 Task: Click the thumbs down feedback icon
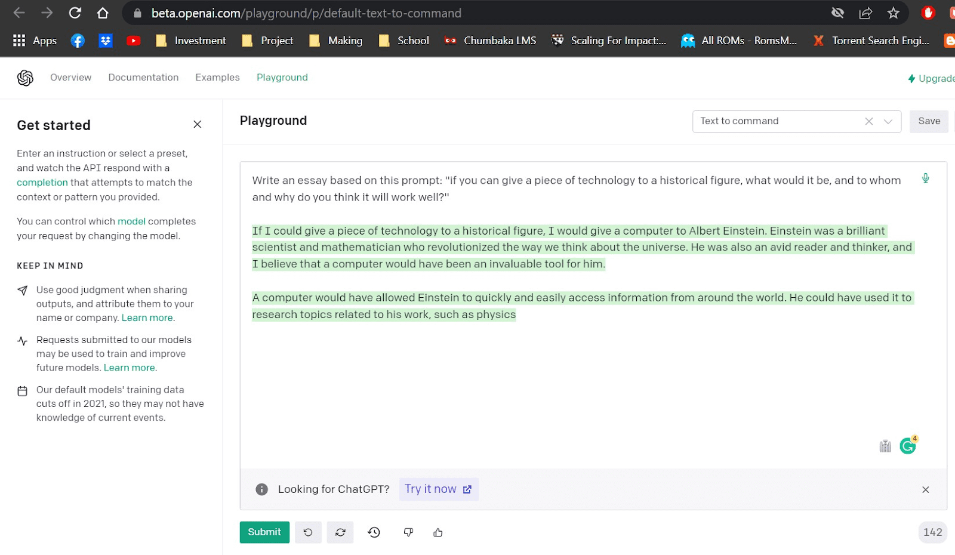(x=408, y=532)
